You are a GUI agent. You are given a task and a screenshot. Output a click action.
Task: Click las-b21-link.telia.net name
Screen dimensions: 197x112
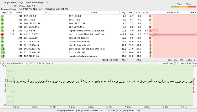tap(79, 41)
